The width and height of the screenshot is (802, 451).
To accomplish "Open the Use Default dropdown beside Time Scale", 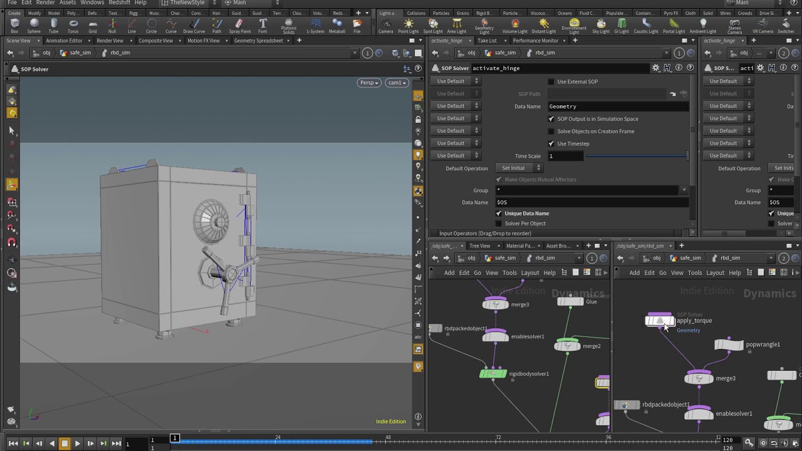I will [456, 155].
